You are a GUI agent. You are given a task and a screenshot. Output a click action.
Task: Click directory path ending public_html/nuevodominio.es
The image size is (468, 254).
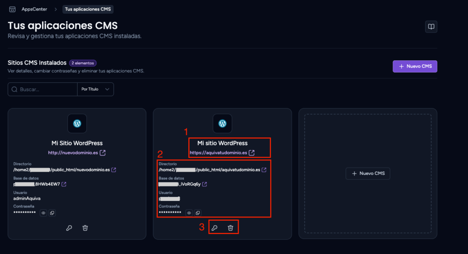click(62, 170)
